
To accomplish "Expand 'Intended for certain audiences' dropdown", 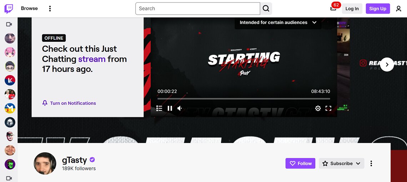I will point(278,23).
